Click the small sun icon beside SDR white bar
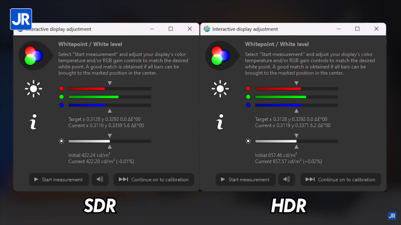Screen dimensions: 401x225 (x=61, y=141)
